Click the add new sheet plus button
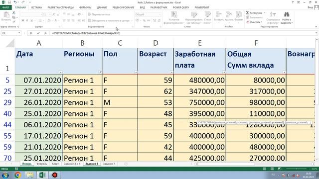Viewport: 319px width, 179px height. tap(126, 164)
